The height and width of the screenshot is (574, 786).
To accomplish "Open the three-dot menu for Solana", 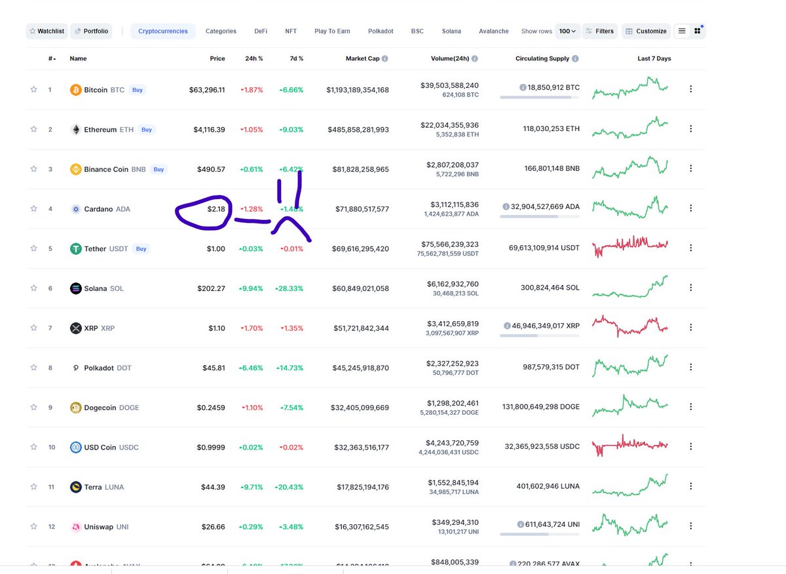I will coord(690,288).
